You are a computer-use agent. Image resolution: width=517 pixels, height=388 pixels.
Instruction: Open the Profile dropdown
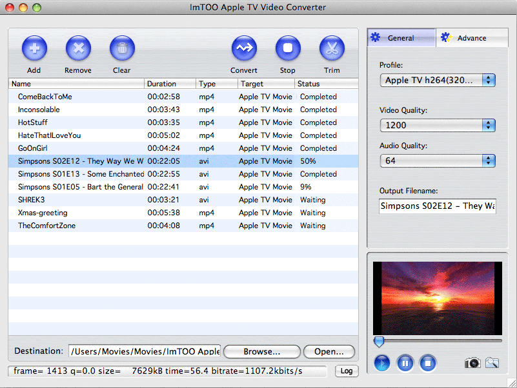[438, 80]
